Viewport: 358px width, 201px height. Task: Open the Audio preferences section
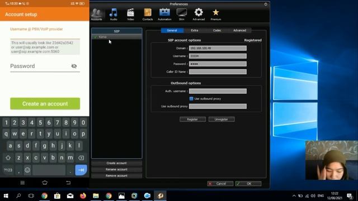coord(114,15)
